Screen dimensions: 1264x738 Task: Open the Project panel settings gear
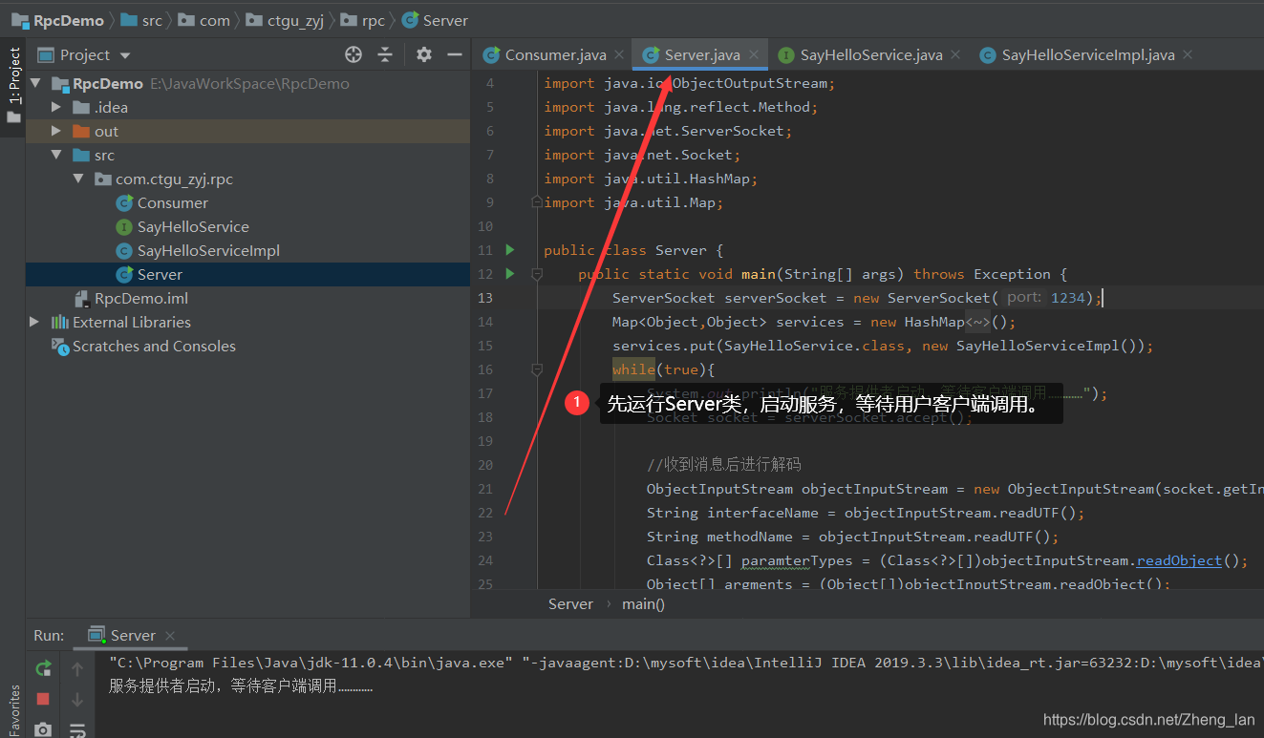[424, 54]
